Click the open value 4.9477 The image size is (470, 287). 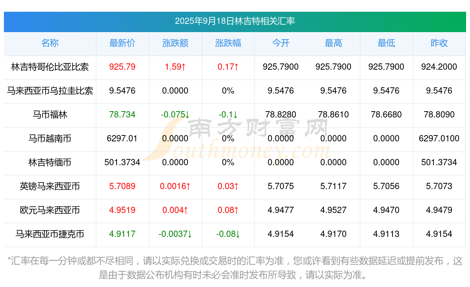[x=281, y=210]
